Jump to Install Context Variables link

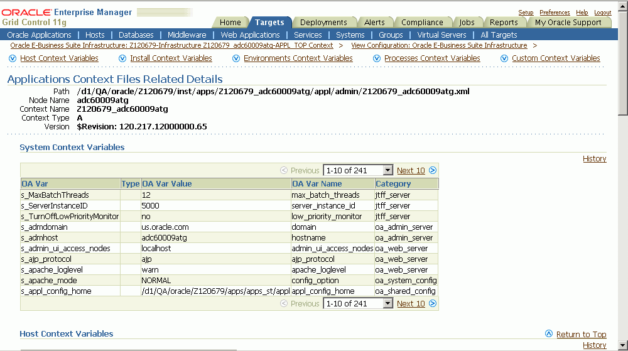(x=171, y=58)
